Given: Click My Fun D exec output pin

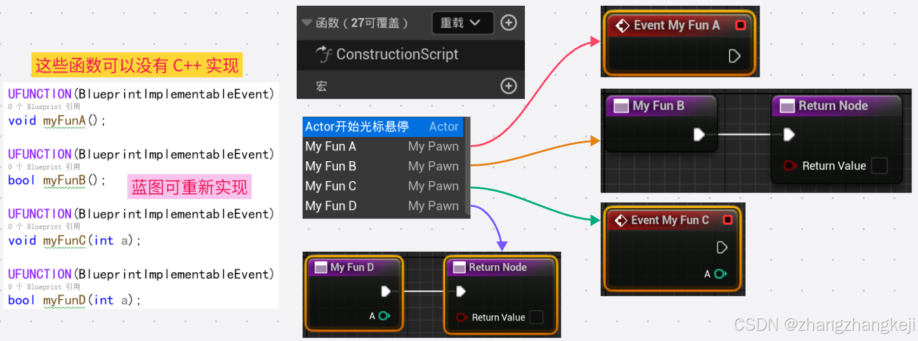Looking at the screenshot, I should point(385,292).
